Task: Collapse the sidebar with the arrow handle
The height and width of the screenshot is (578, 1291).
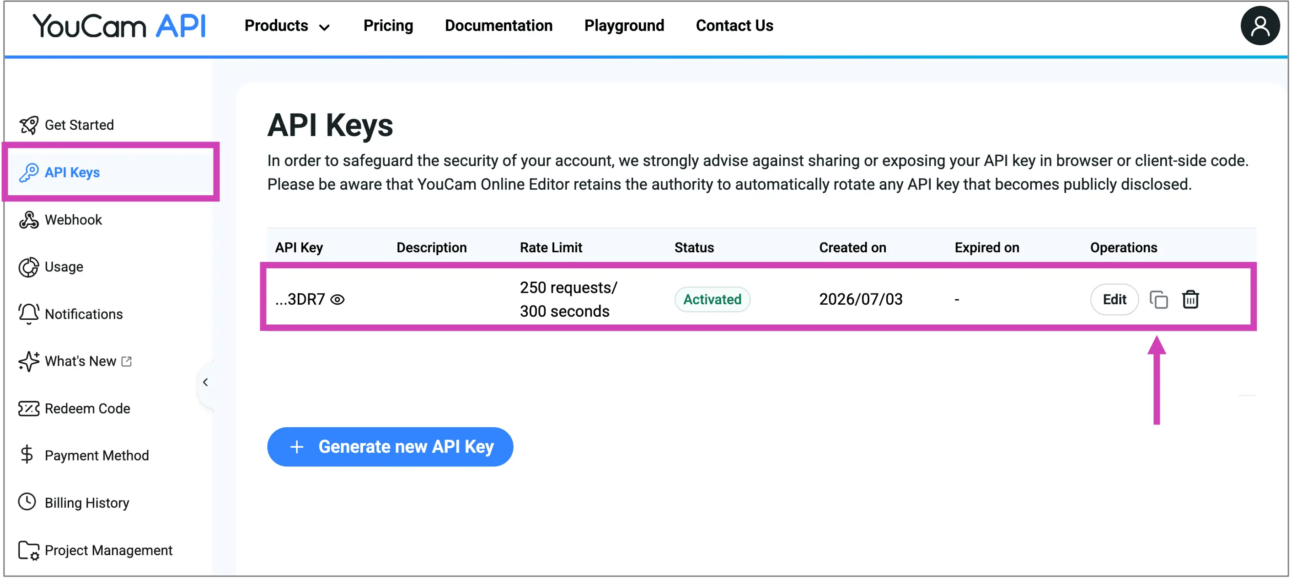Action: click(x=205, y=382)
